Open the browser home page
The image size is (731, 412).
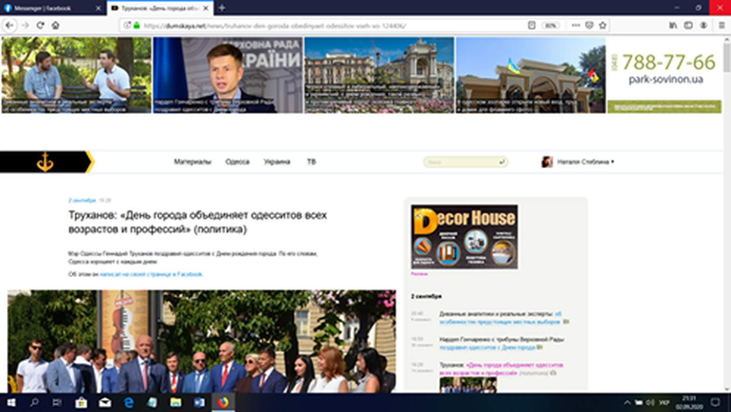click(x=56, y=26)
